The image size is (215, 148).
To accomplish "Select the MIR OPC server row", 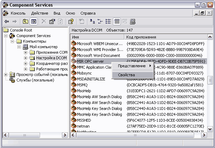I will [x=138, y=61].
